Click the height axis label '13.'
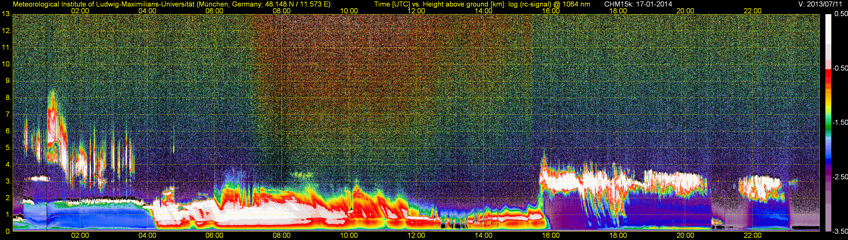Image resolution: width=848 pixels, height=240 pixels. tap(7, 14)
